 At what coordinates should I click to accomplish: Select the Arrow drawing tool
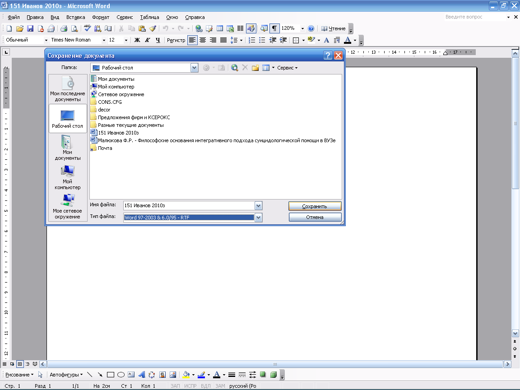(100, 375)
